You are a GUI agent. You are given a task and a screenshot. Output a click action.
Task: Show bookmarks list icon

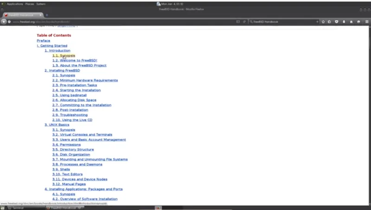coord(329,22)
